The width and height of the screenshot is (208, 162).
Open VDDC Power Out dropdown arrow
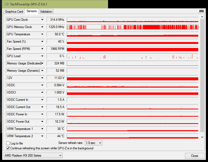tap(42, 122)
